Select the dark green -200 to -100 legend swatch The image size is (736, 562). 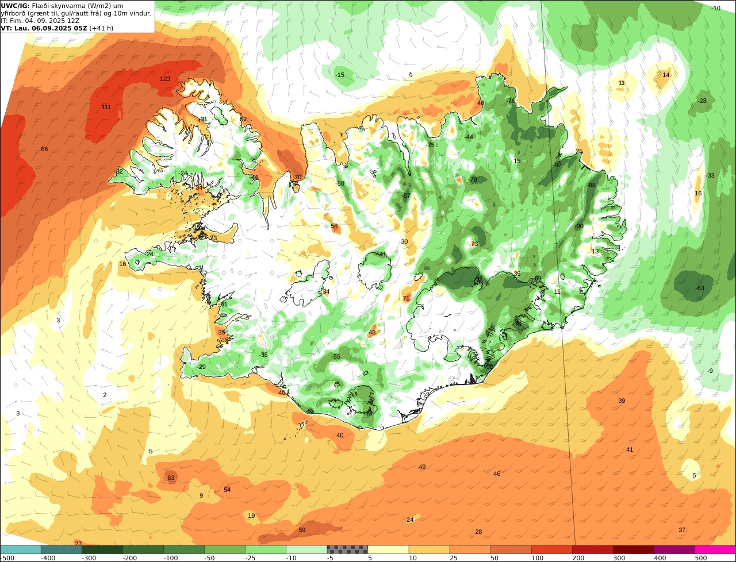coord(143,549)
